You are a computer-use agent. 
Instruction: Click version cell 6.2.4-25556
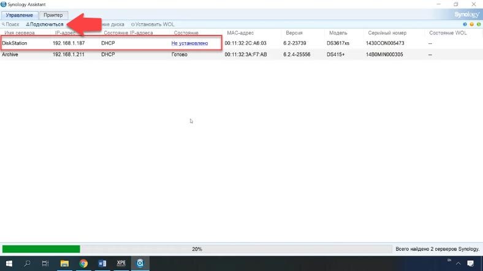(x=297, y=54)
